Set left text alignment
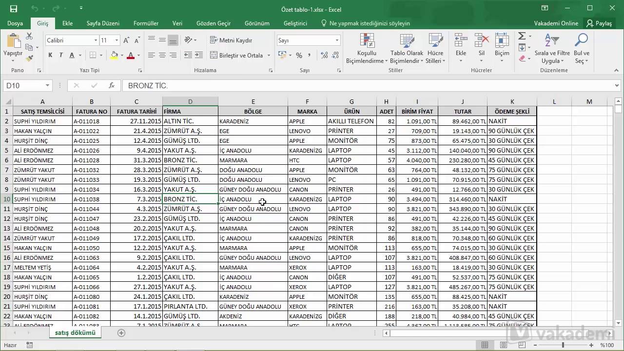The height and width of the screenshot is (351, 624). (152, 55)
